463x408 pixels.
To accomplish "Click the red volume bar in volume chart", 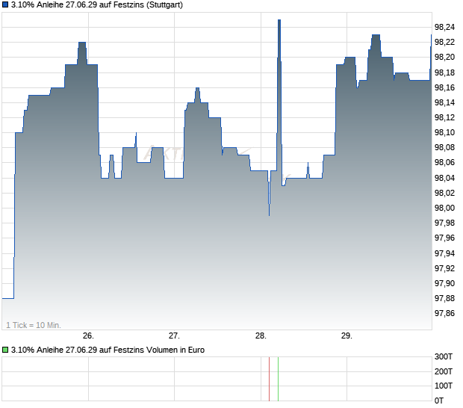I will [x=270, y=379].
